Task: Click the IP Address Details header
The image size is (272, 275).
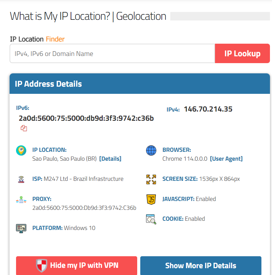Action: (x=48, y=84)
